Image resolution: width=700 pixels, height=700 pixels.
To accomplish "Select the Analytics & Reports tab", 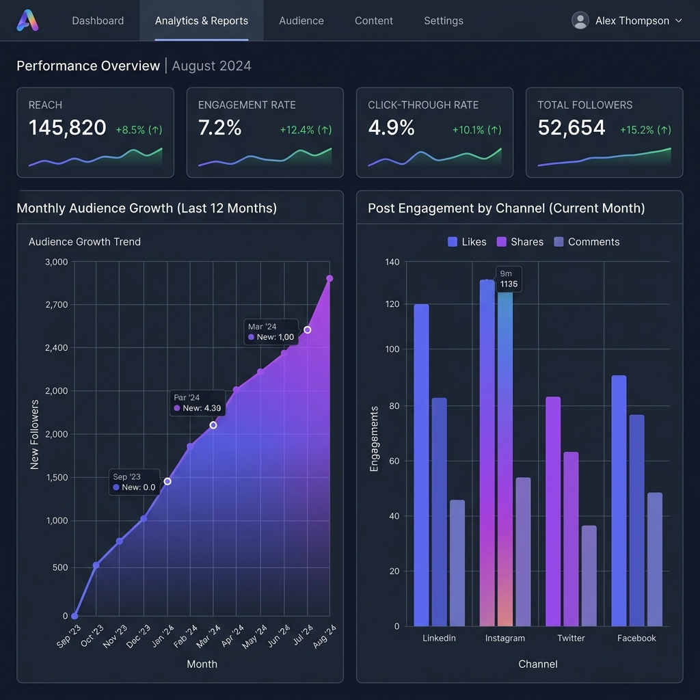I will coord(202,21).
